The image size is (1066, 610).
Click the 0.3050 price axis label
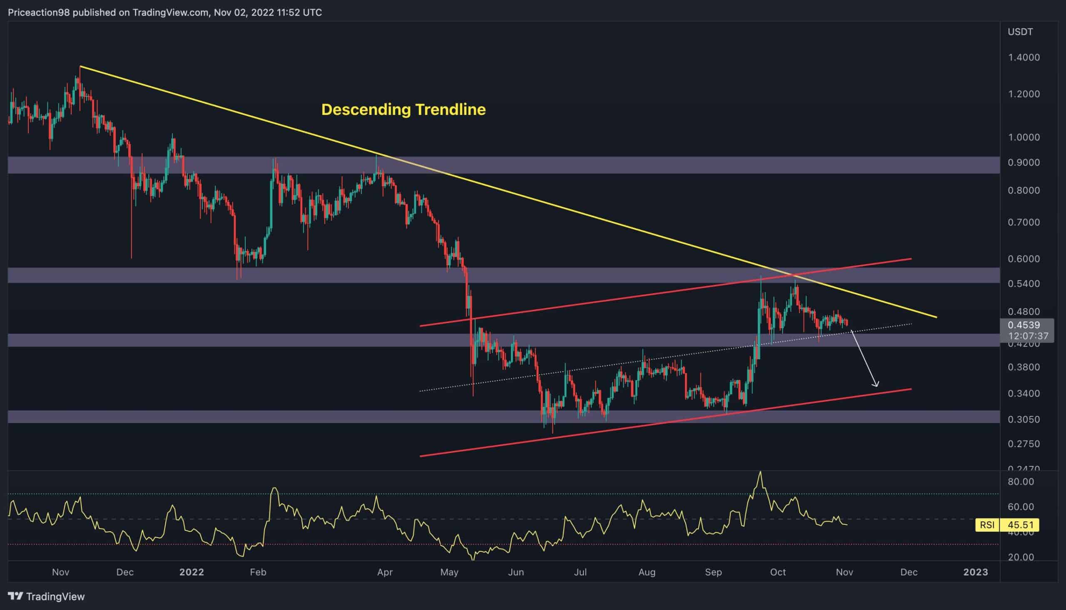pyautogui.click(x=1024, y=419)
